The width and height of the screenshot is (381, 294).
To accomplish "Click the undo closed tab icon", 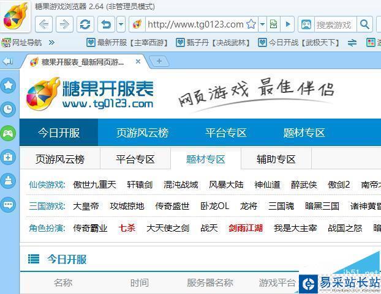I will click(x=106, y=24).
